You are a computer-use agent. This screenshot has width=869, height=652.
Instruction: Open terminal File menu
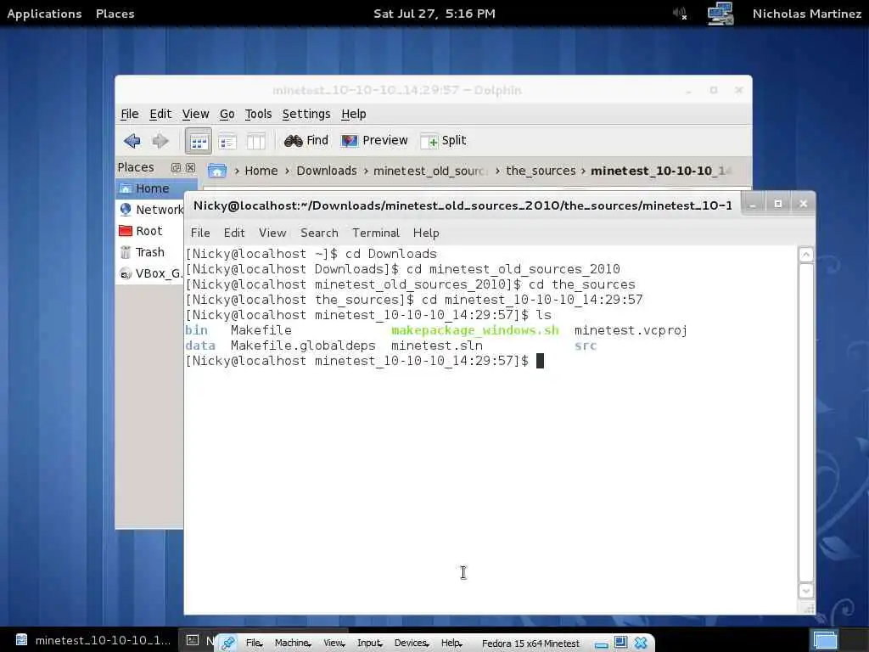(x=200, y=233)
